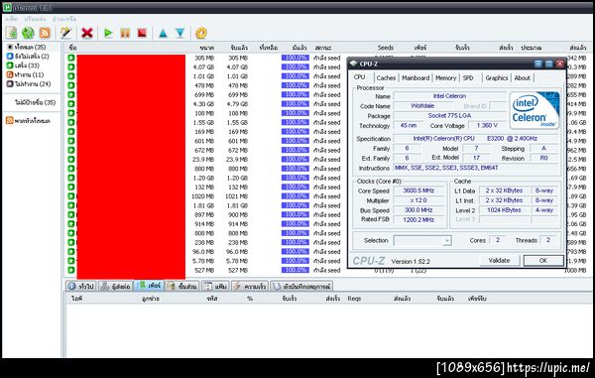
Task: Click status icon of the 1.55 GB torrent
Action: pos(71,123)
